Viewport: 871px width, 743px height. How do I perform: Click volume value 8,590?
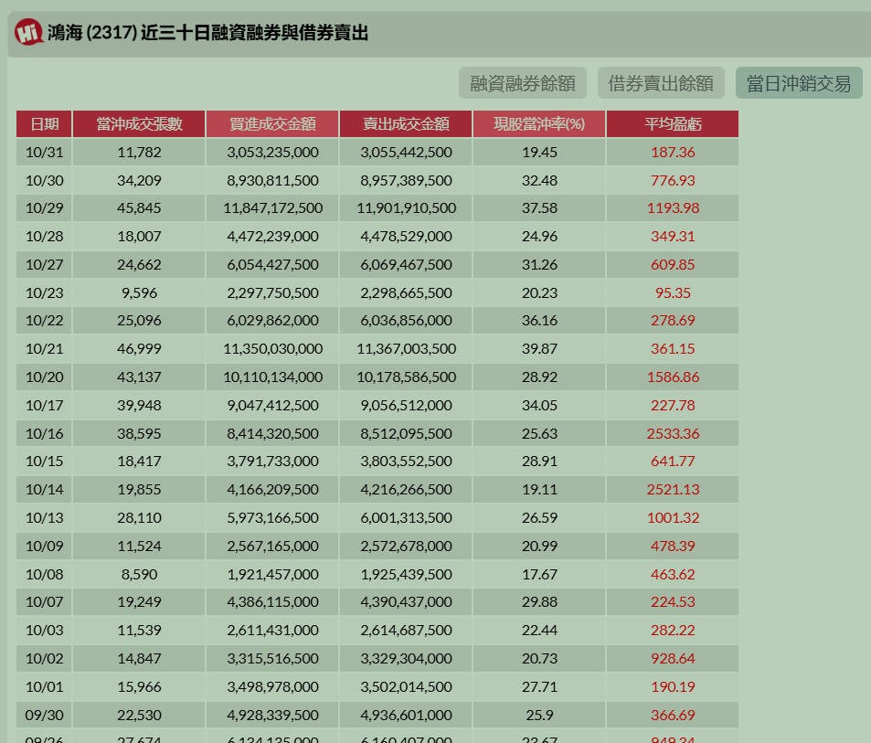tap(139, 574)
